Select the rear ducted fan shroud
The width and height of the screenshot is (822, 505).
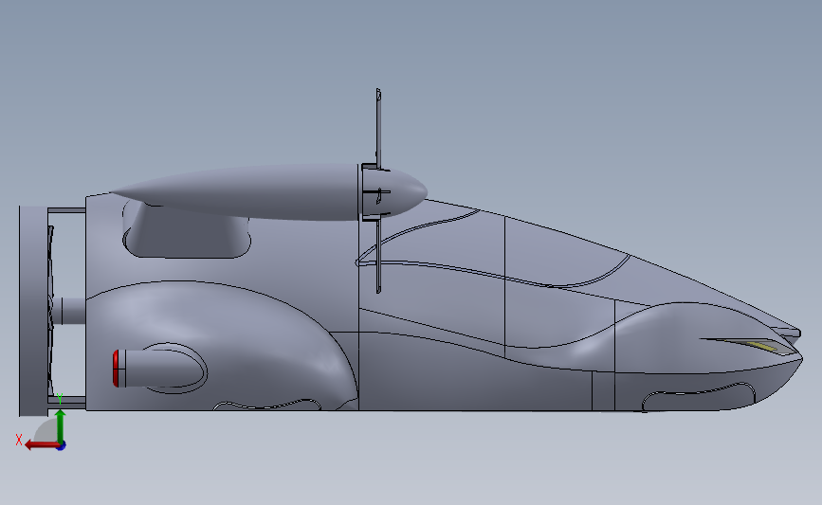coord(33,311)
